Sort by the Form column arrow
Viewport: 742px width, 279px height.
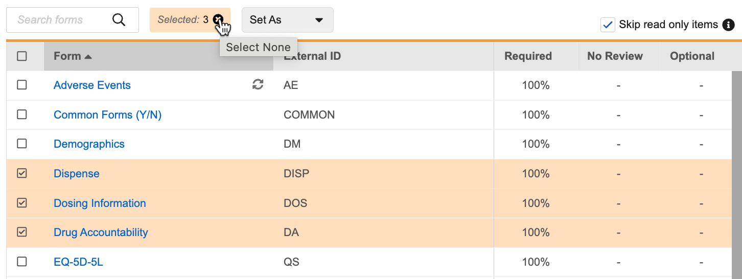coord(88,56)
